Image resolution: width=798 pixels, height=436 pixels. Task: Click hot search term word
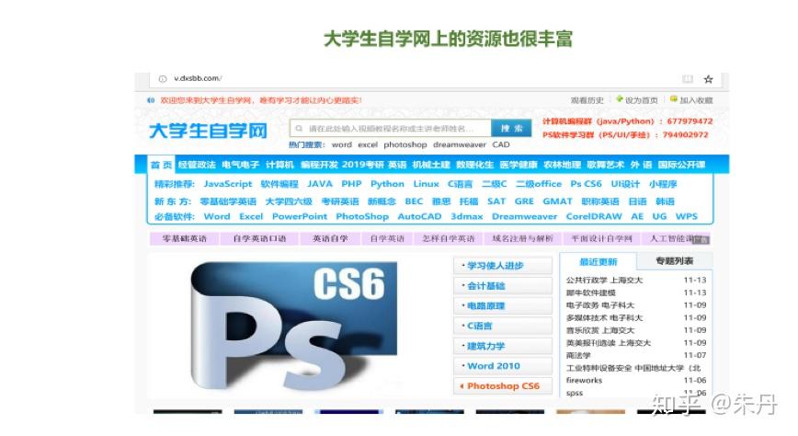341,144
